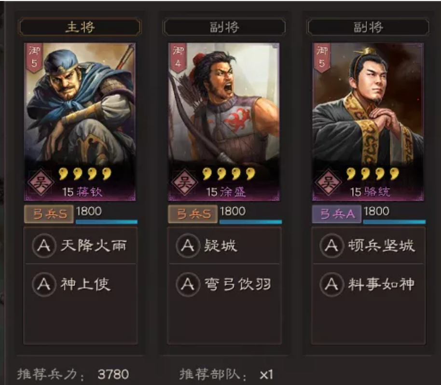Click the A grade icon beside 料事如神
Viewport: 441px width, 385px height.
pos(331,284)
